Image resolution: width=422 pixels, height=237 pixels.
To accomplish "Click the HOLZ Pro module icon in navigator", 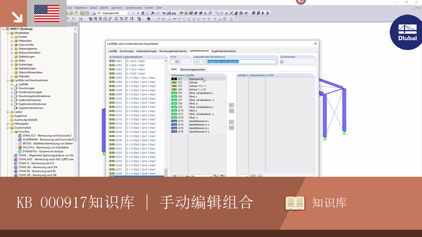I will [x=20, y=147].
